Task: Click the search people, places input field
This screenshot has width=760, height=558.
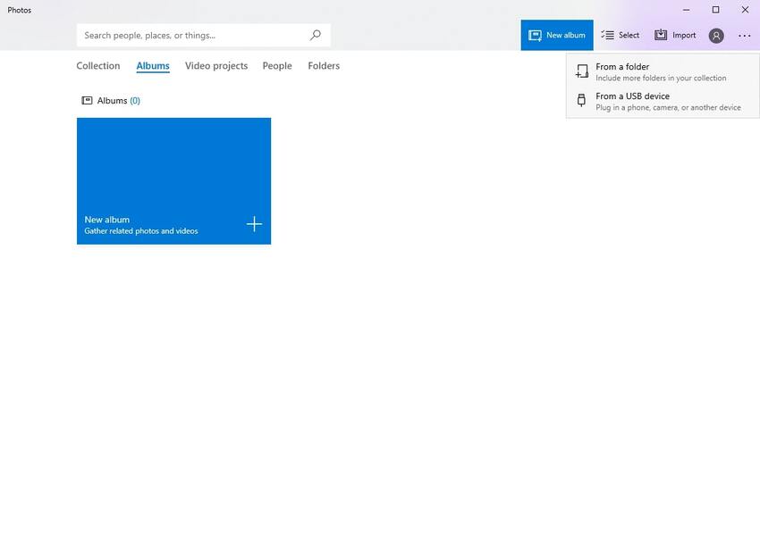Action: pyautogui.click(x=192, y=36)
